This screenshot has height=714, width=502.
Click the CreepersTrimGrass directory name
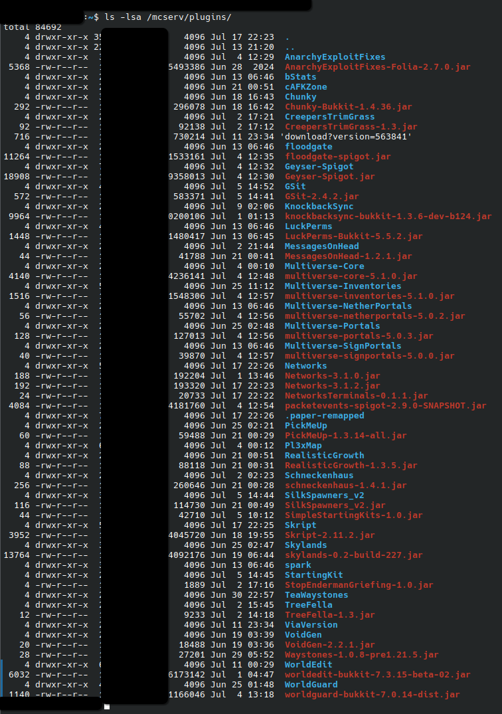coord(330,117)
